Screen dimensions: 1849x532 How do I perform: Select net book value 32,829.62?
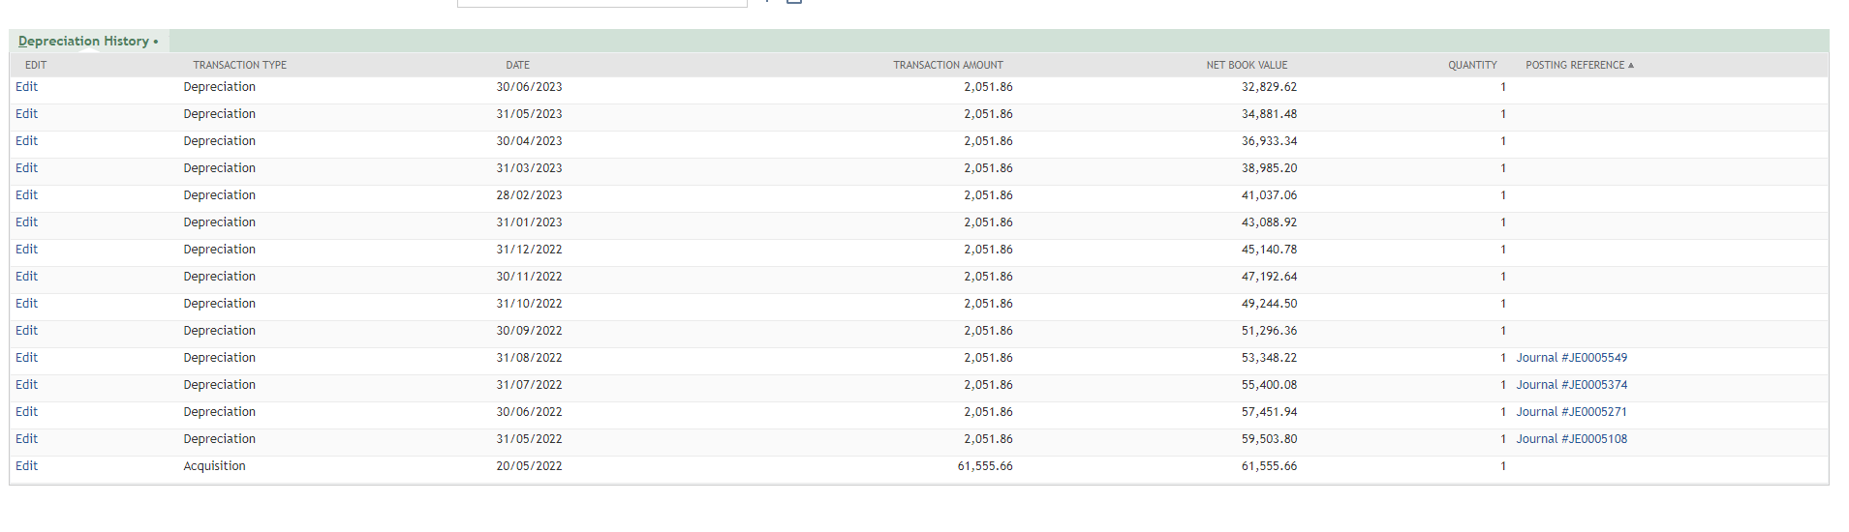[x=1269, y=87]
